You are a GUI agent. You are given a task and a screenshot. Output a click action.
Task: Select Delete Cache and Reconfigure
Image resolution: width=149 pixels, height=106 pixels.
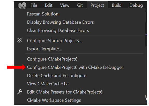(80, 76)
